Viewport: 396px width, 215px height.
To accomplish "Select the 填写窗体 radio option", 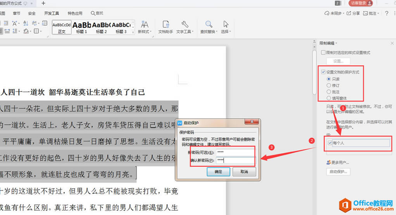I will 329,98.
